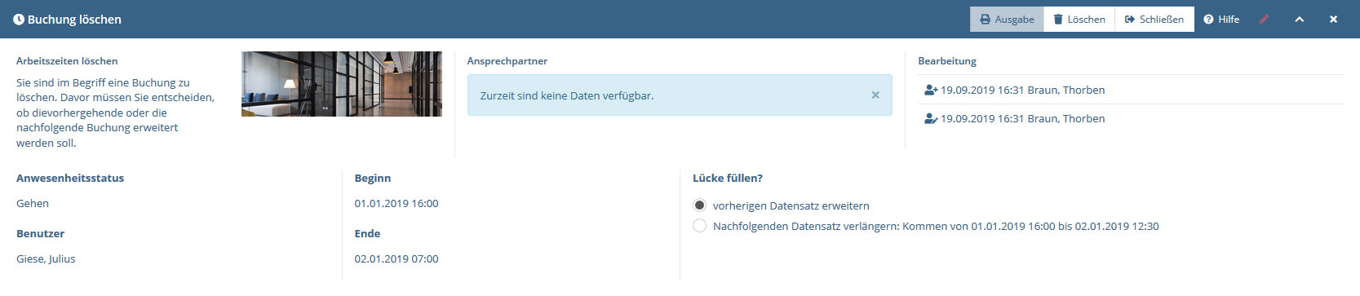Viewport: 1360px width, 296px height.
Task: Click the second Bearbeitung entry row
Action: click(x=1131, y=118)
